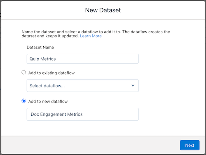The height and width of the screenshot is (155, 206).
Task: Click the Name the dataset instruction text
Action: [96, 34]
